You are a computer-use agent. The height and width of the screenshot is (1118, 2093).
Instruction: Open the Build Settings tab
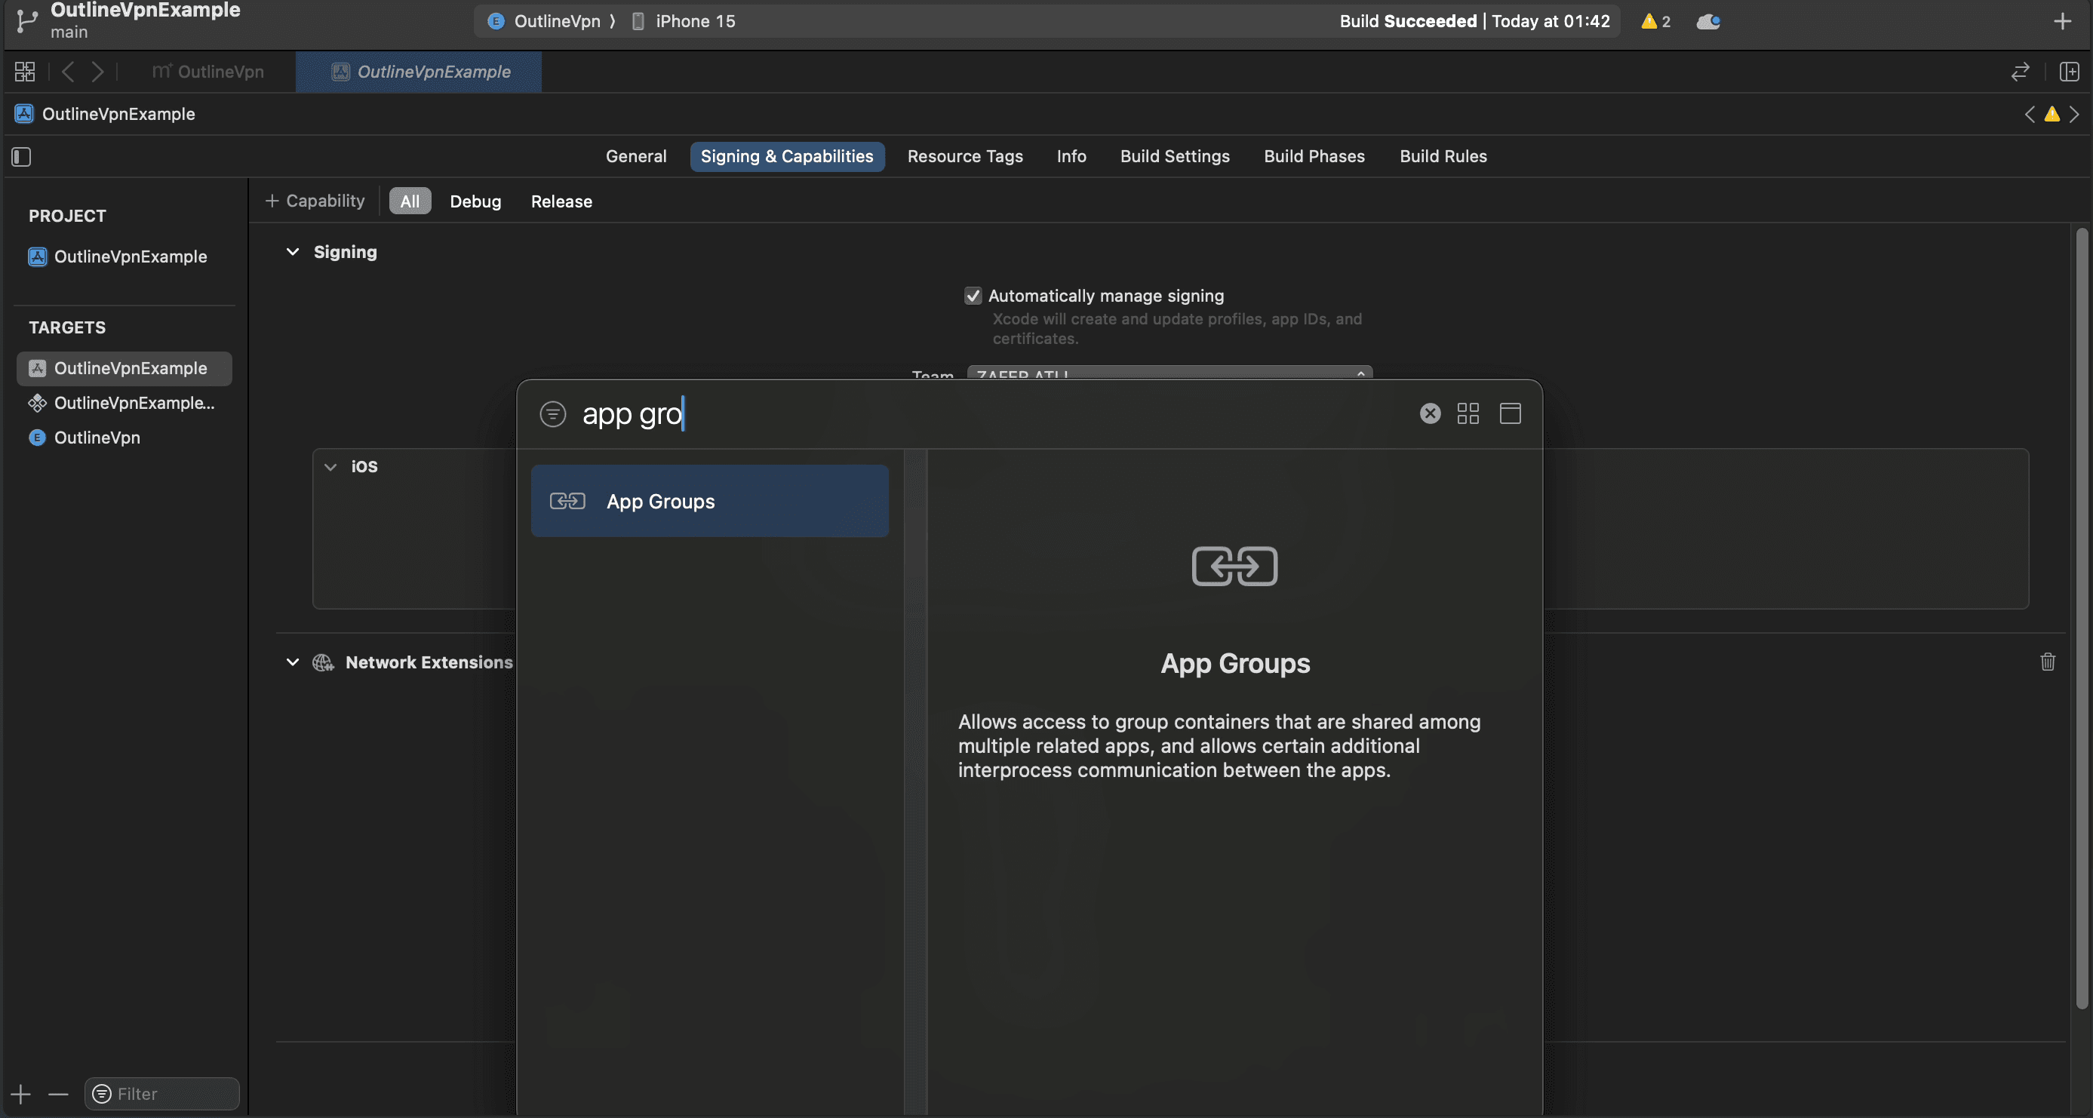tap(1174, 156)
